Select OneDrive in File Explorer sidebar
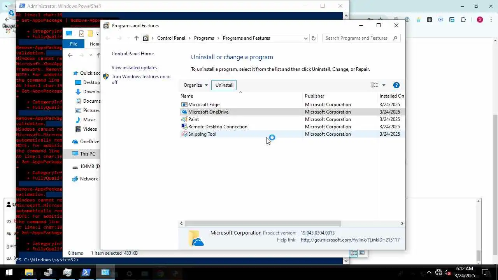 pos(89,142)
